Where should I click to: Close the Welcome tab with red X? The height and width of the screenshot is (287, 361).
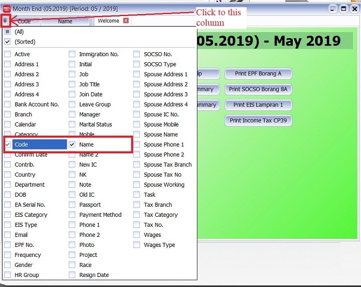pos(126,21)
